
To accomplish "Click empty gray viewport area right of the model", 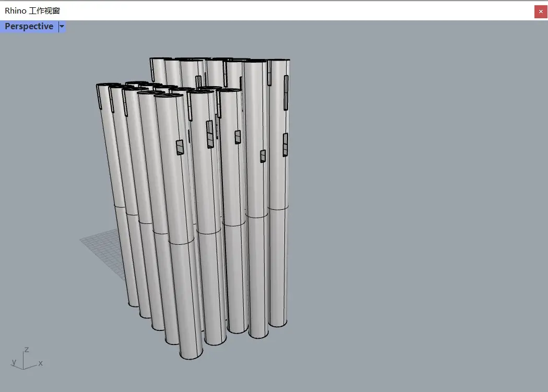I will [418, 209].
